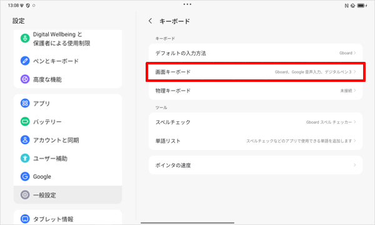Tap the gray 一般設定 gear icon
Image resolution: width=375 pixels, height=225 pixels.
[x=25, y=195]
